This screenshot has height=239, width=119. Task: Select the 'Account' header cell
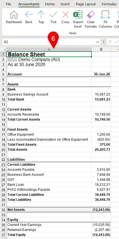[x=49, y=74]
